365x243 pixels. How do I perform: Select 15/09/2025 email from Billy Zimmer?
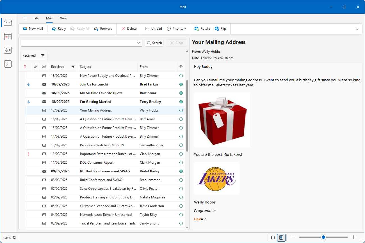[105, 128]
